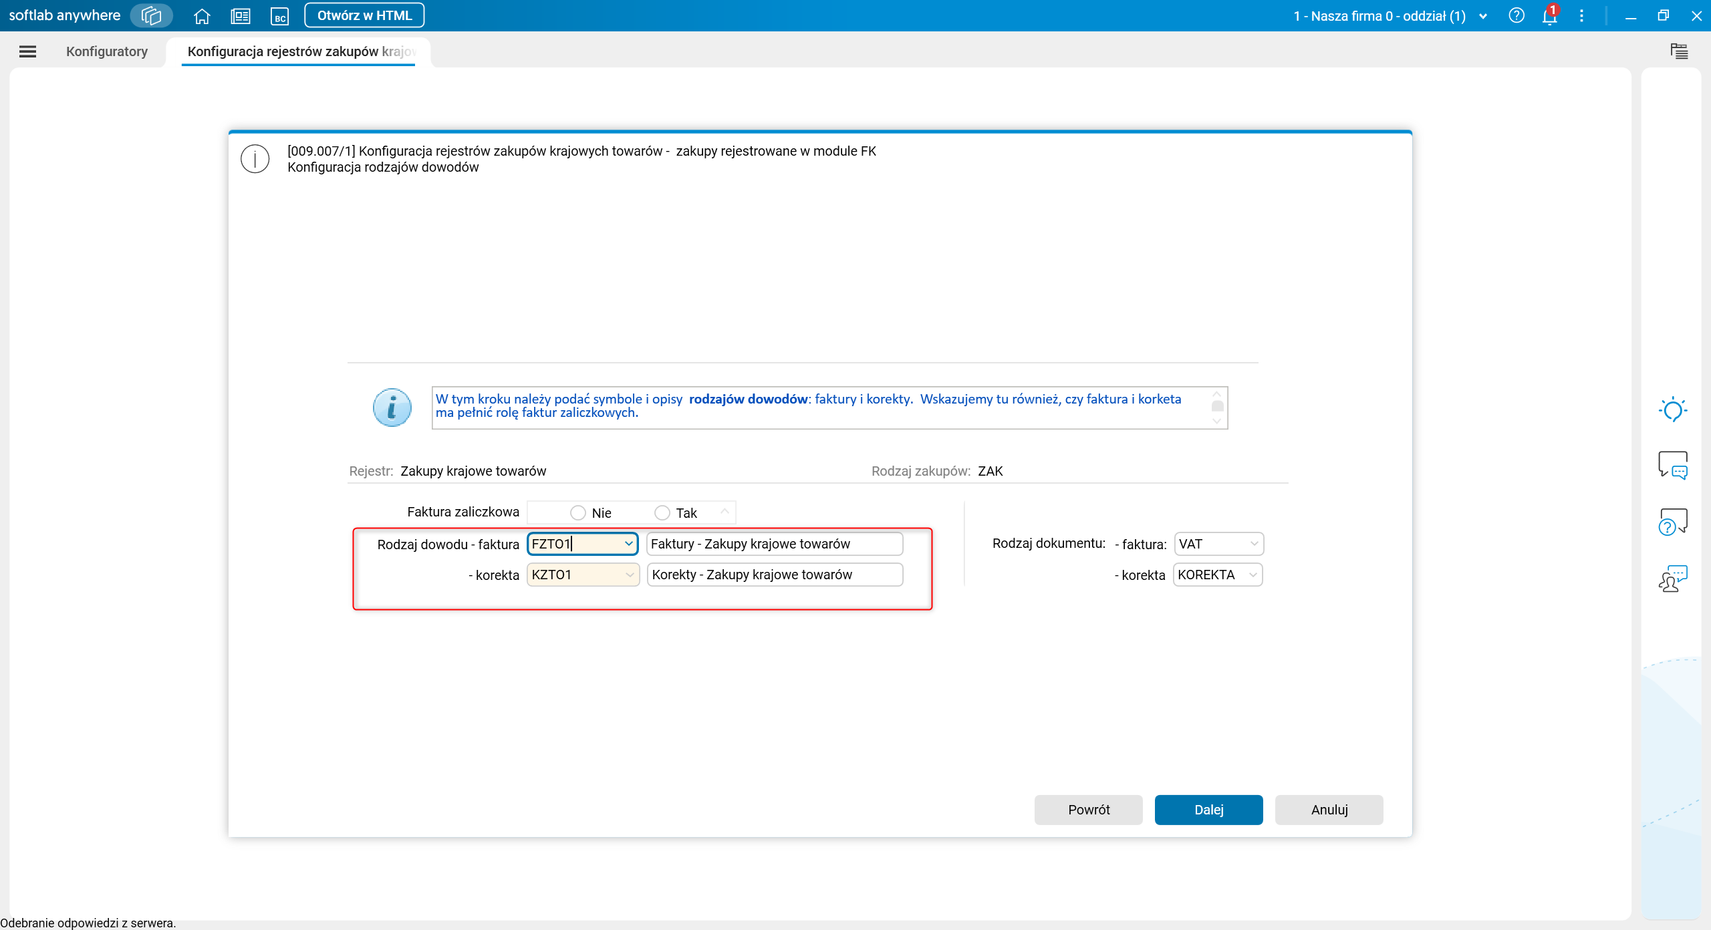1711x930 pixels.
Task: Click the lightbulb ideas icon in the right sidebar
Action: pyautogui.click(x=1673, y=410)
